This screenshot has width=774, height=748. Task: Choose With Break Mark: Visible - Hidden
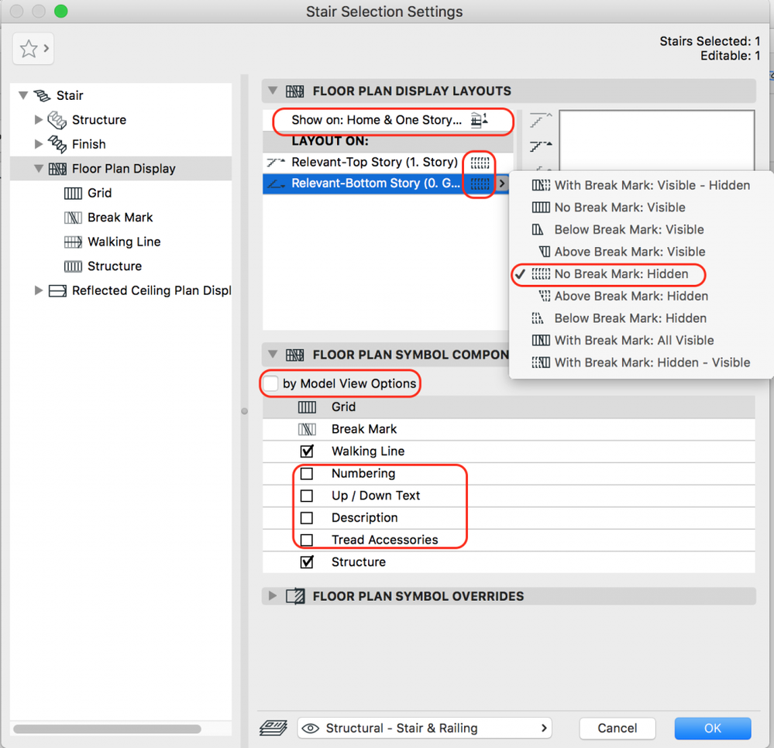[641, 186]
